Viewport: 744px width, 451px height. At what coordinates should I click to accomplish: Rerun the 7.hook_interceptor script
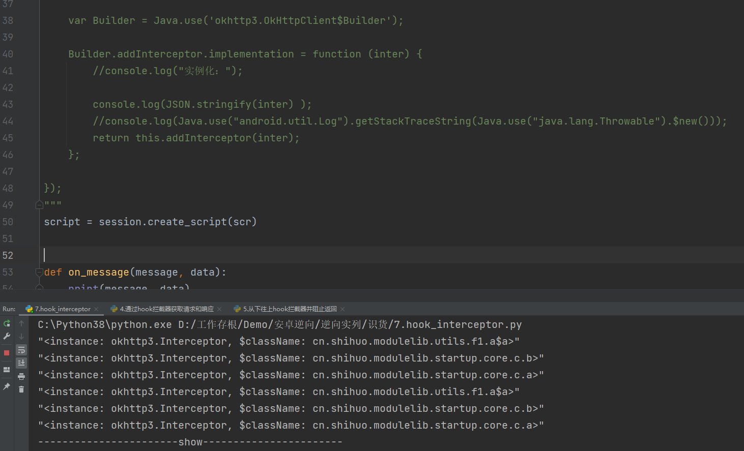pos(7,323)
